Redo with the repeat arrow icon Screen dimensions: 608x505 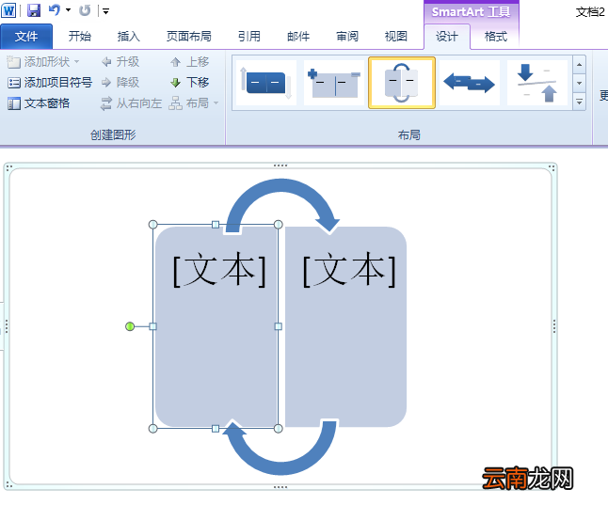[x=85, y=10]
